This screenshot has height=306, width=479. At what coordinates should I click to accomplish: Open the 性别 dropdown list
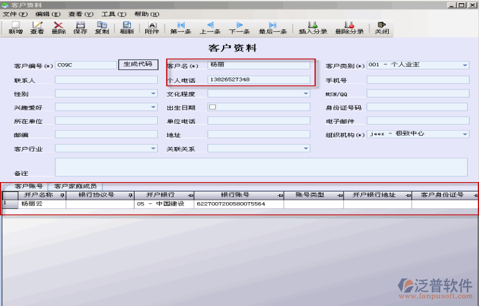[x=153, y=93]
